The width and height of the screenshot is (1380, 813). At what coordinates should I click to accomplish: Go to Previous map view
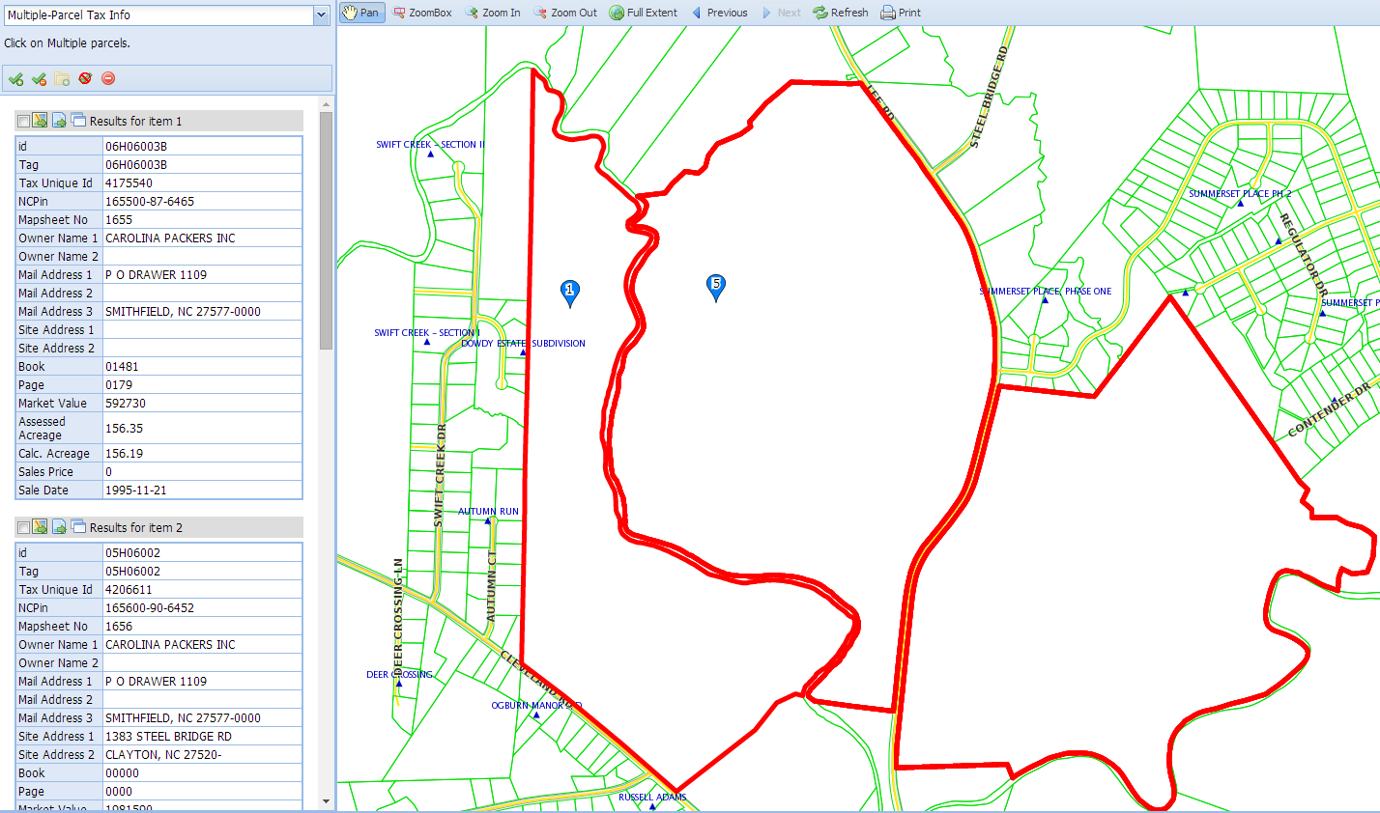(x=719, y=13)
